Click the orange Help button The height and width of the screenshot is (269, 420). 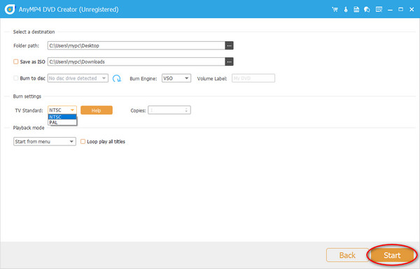[x=97, y=110]
